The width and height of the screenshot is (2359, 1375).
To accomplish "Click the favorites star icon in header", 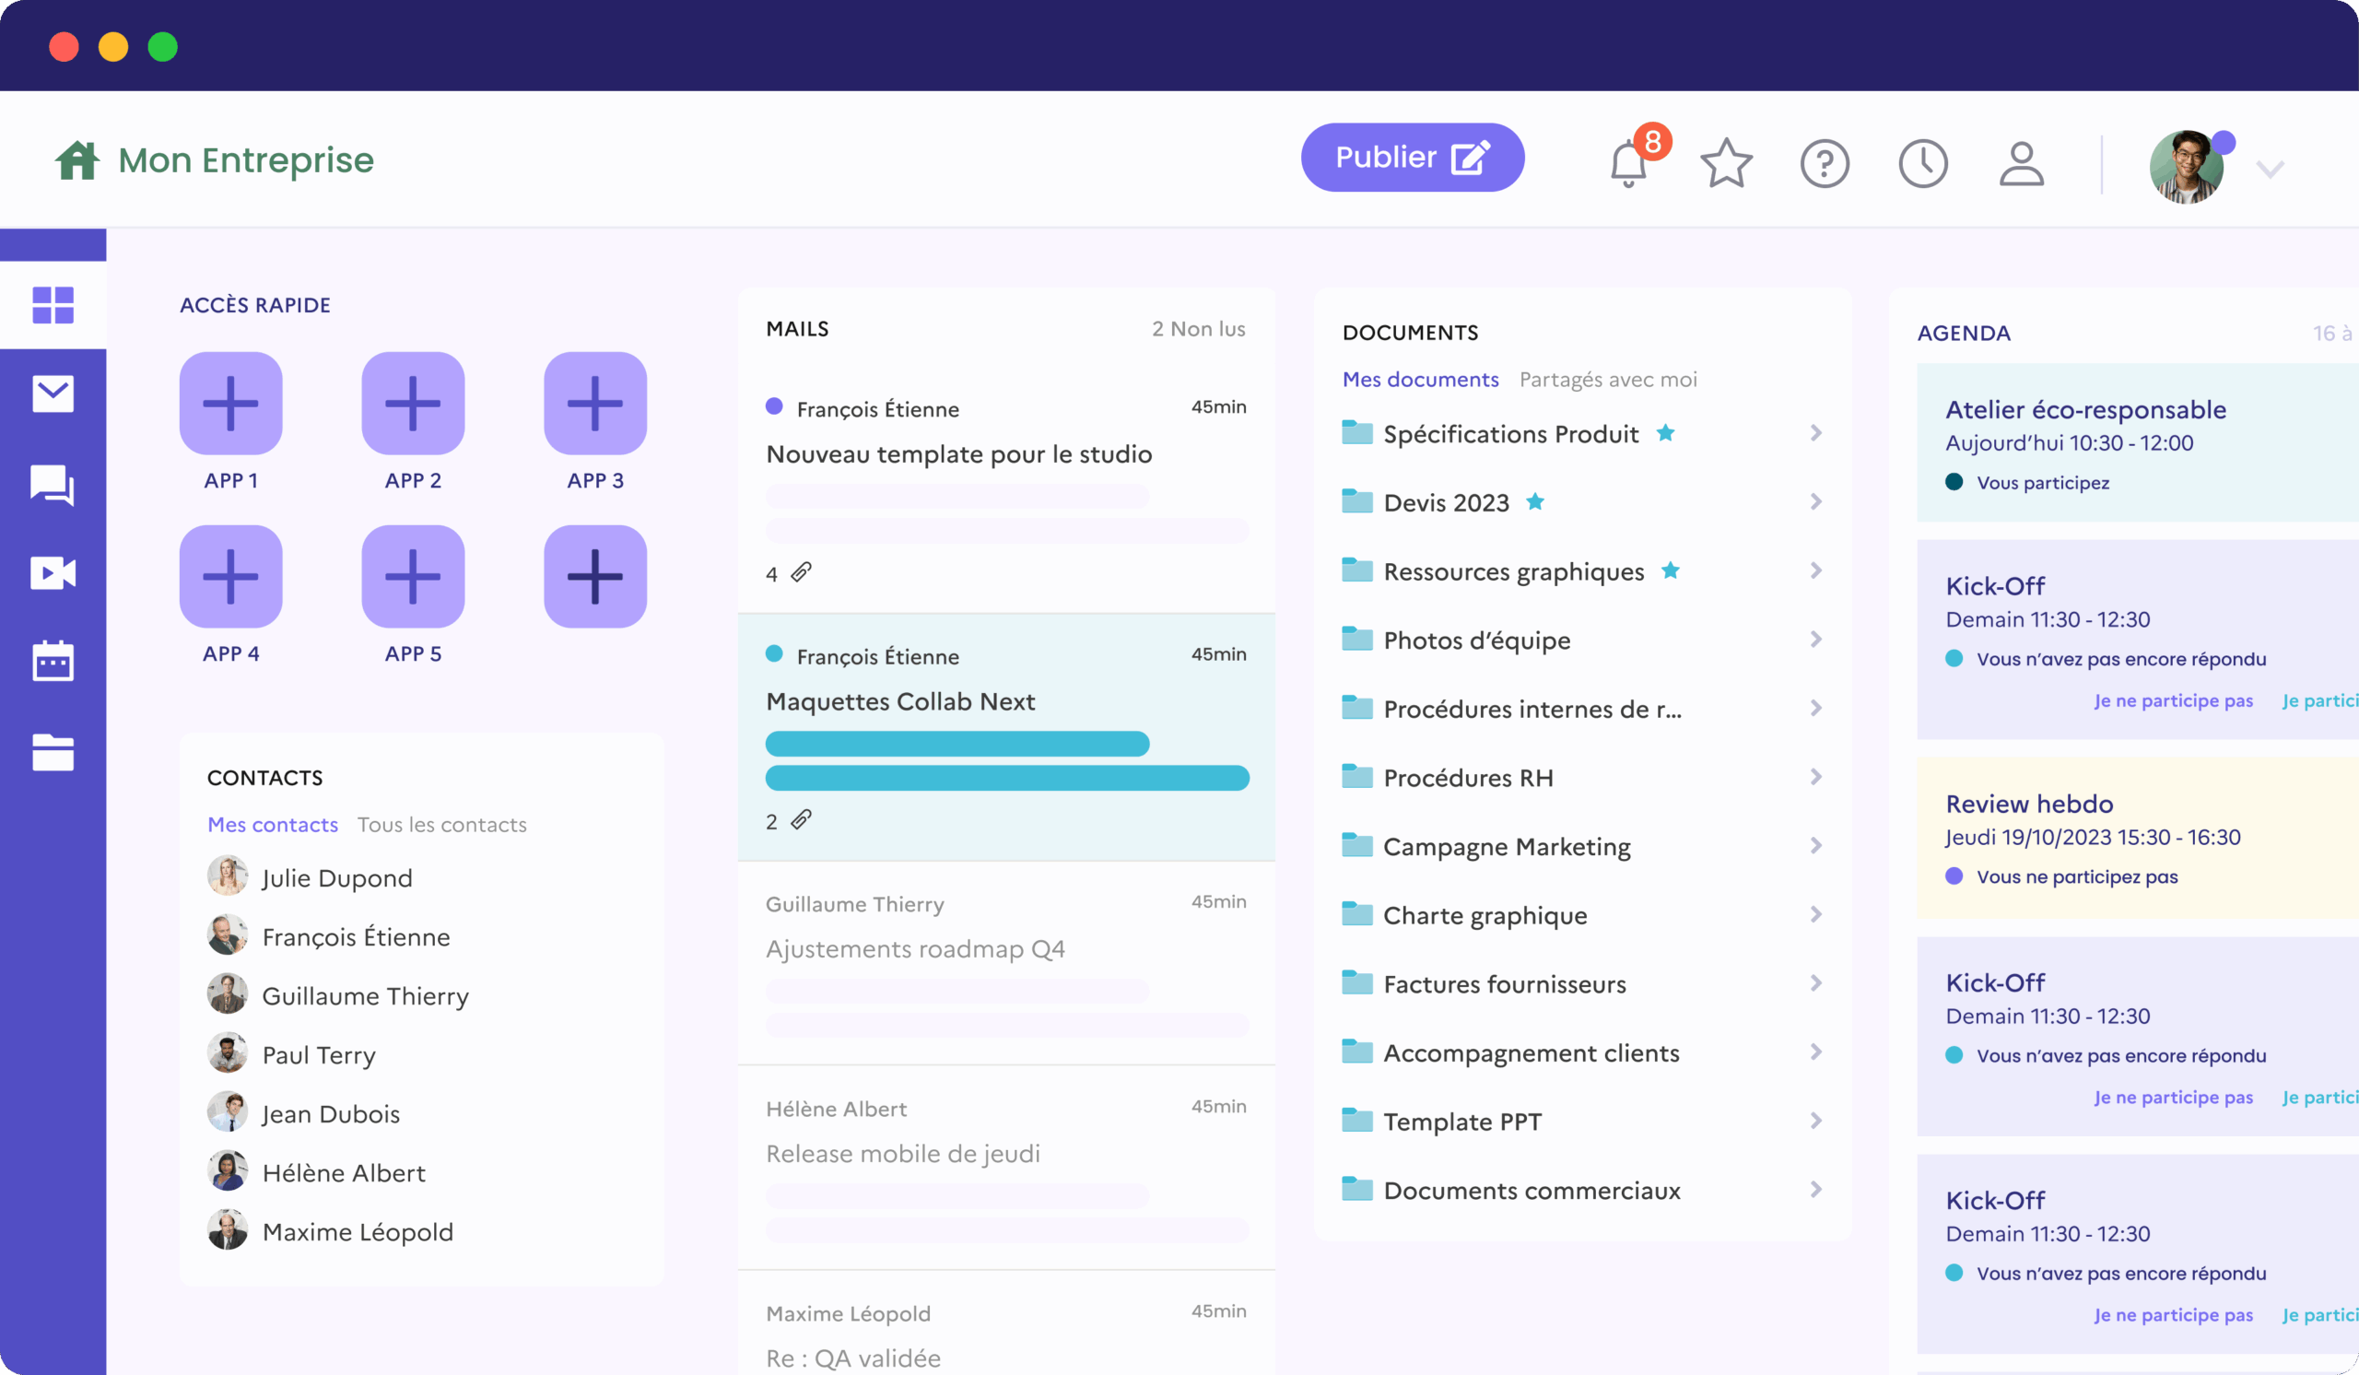I will pos(1726,164).
